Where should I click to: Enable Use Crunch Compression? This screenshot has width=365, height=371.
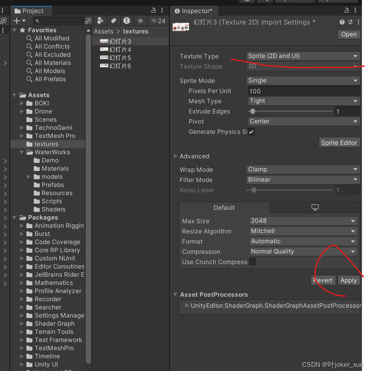coord(252,262)
